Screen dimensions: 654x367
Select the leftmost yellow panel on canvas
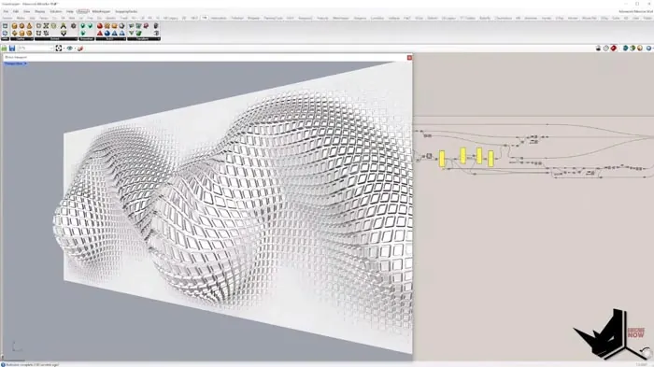click(x=442, y=159)
